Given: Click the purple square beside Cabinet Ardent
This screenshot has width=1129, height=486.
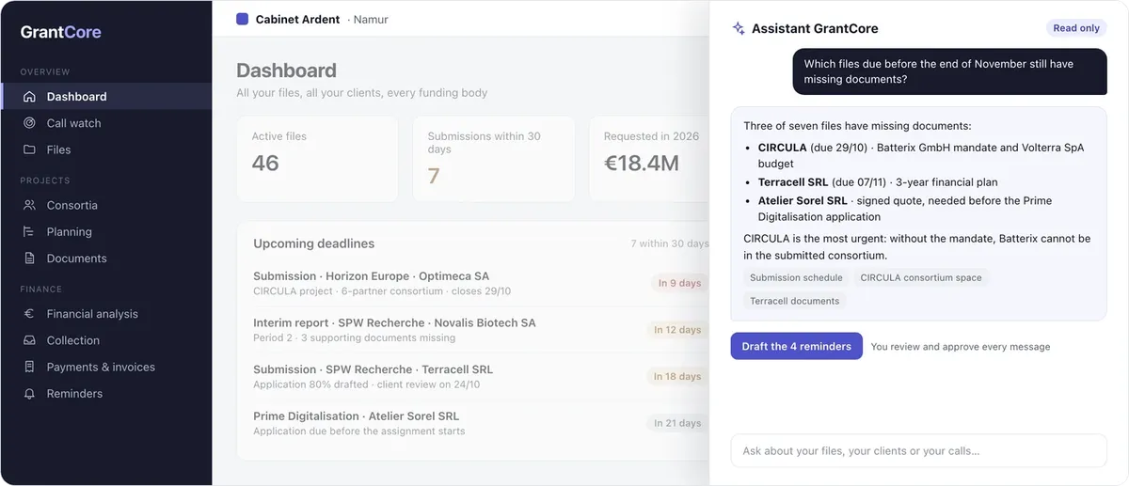Looking at the screenshot, I should (243, 19).
